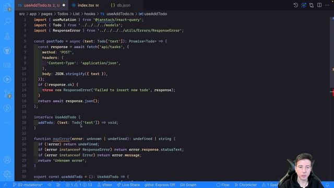Screen dimensions: 334x188
Task: Click 'useMutation' in the first import
Action: pos(64,20)
